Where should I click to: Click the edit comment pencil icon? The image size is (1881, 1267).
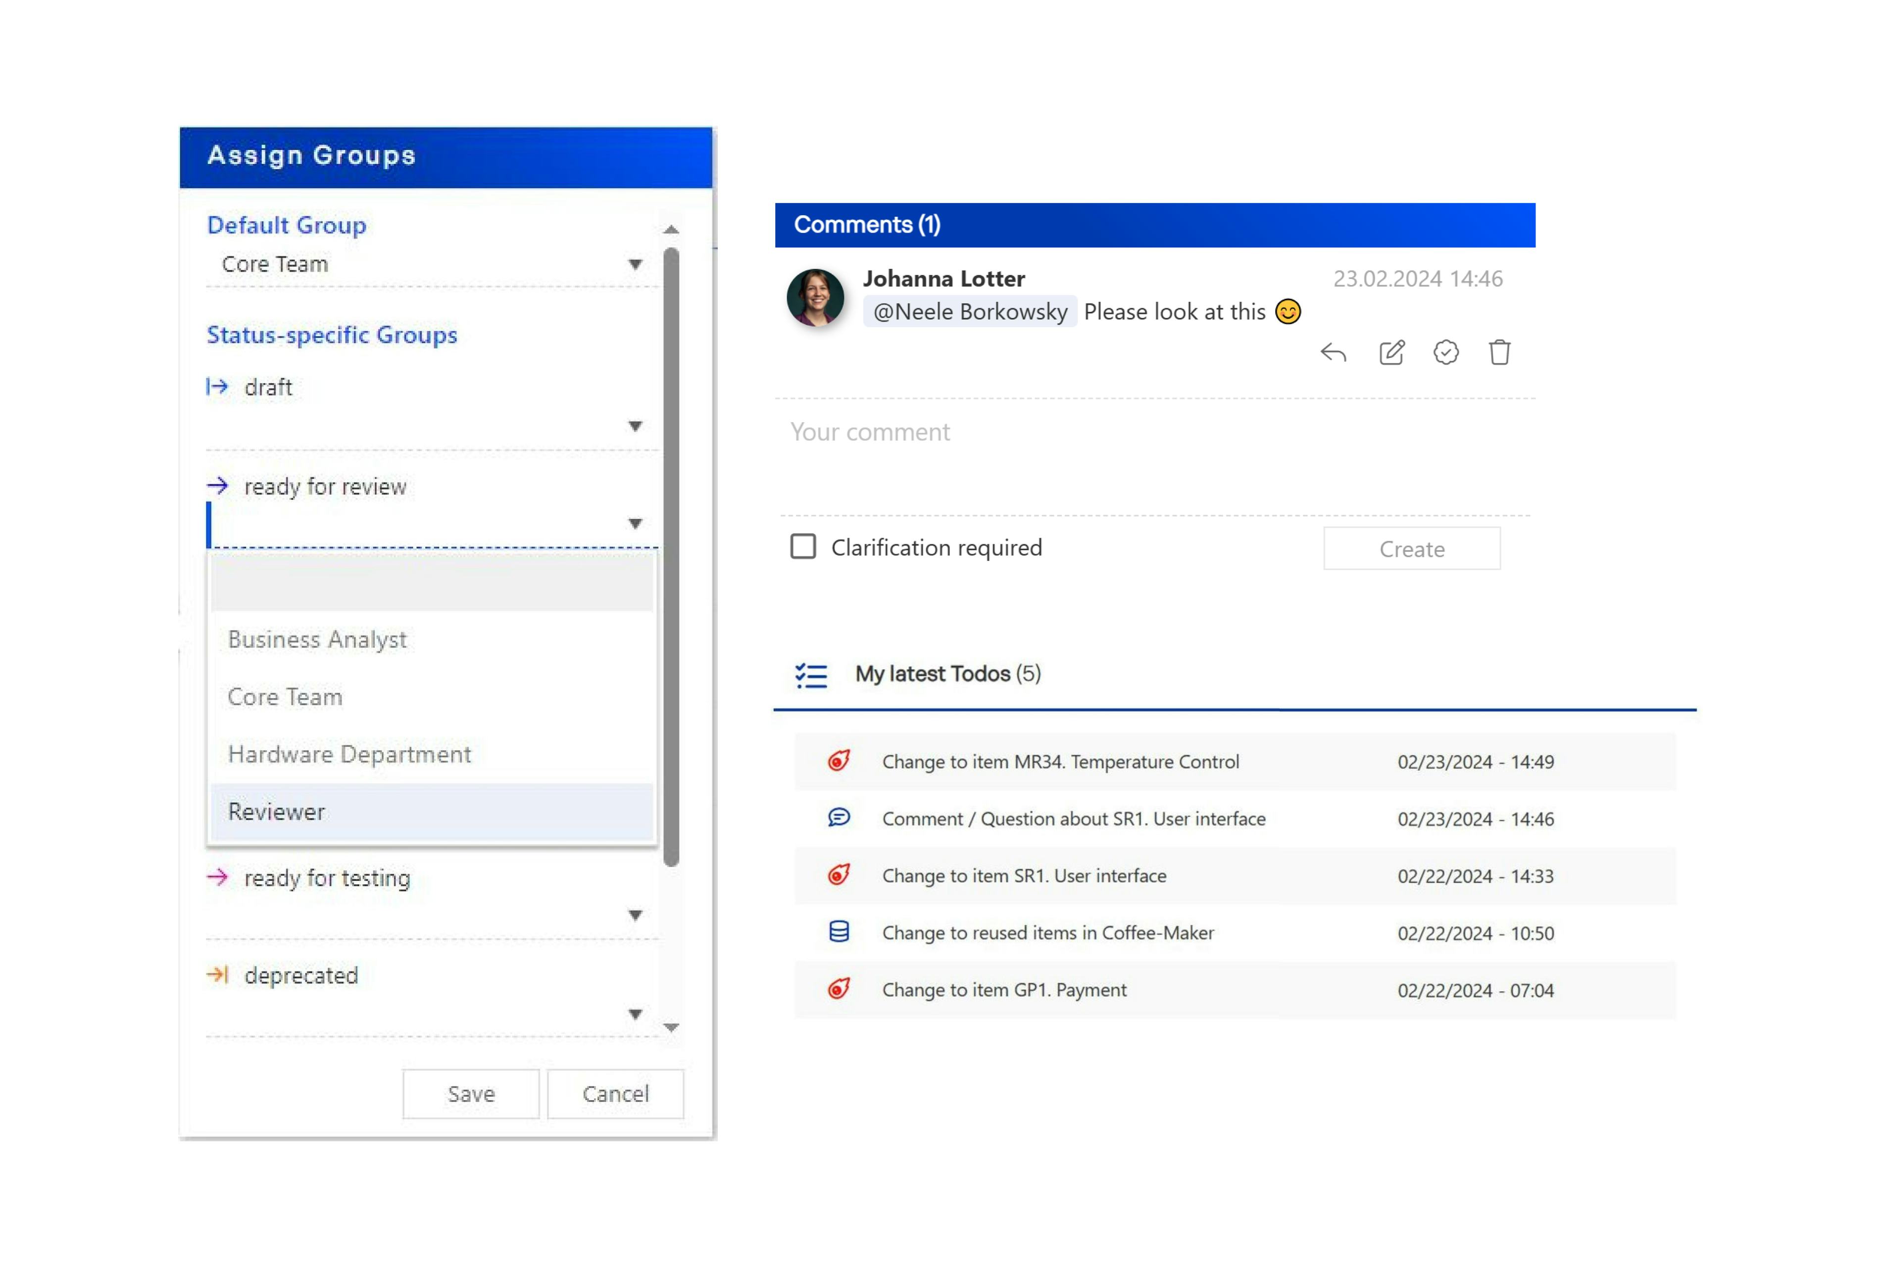click(x=1391, y=353)
